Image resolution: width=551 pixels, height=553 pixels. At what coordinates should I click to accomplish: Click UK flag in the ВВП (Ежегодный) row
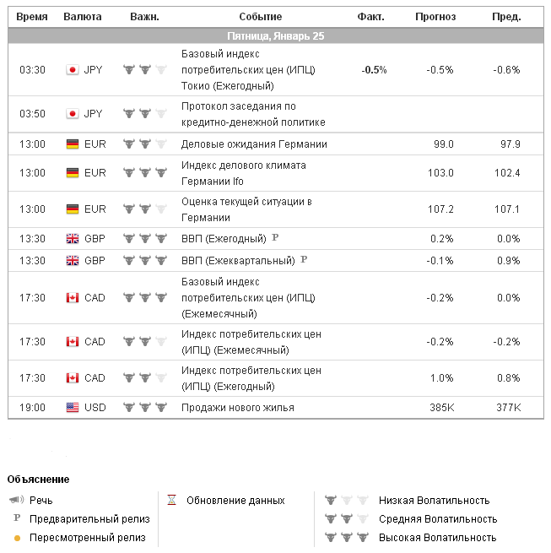click(x=72, y=239)
